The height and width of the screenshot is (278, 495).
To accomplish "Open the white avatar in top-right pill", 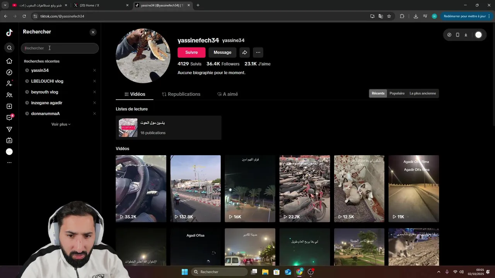I will 478,35.
